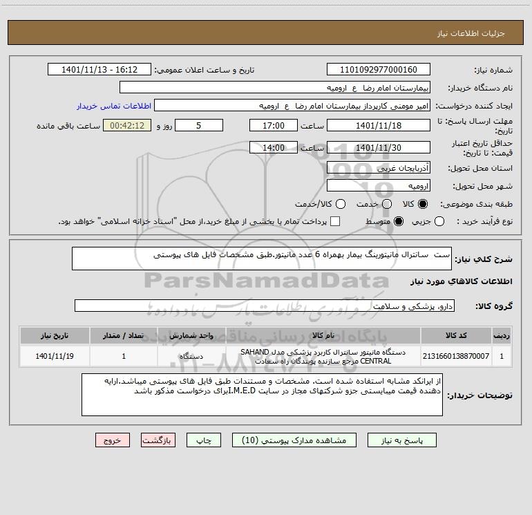
Task: Click the general need description text box
Action: (x=262, y=259)
